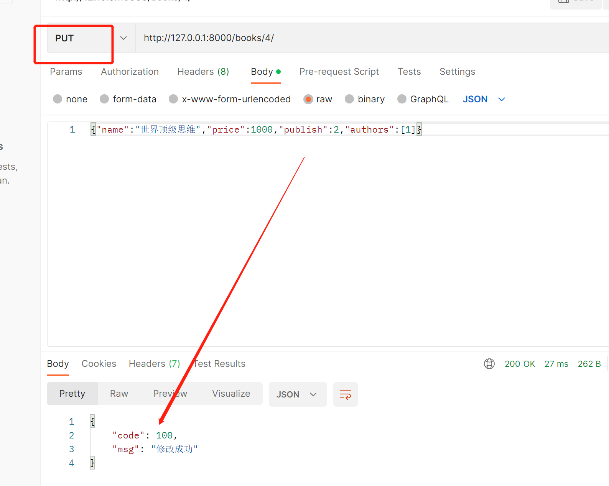Switch response view to Pretty
Screen dimensions: 609x486
pos(72,394)
